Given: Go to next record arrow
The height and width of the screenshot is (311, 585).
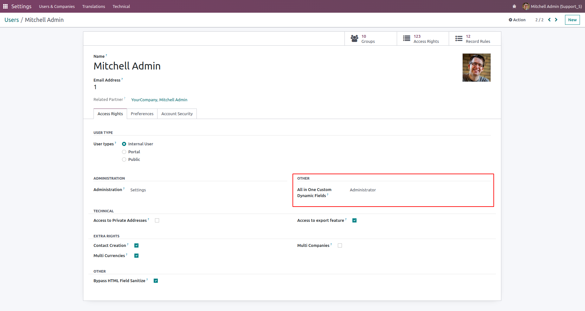Looking at the screenshot, I should tap(556, 20).
